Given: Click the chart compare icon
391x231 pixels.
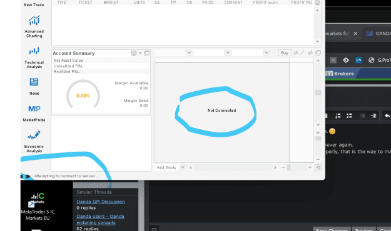Looking at the screenshot, I should [310, 53].
